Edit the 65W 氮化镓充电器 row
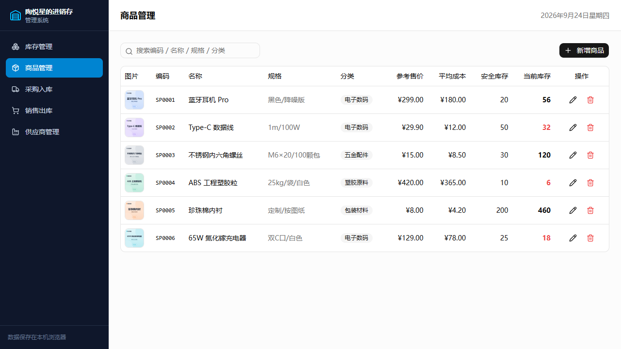 (x=573, y=238)
